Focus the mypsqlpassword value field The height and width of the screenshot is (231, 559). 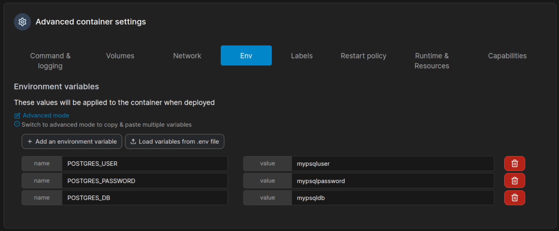[392, 181]
